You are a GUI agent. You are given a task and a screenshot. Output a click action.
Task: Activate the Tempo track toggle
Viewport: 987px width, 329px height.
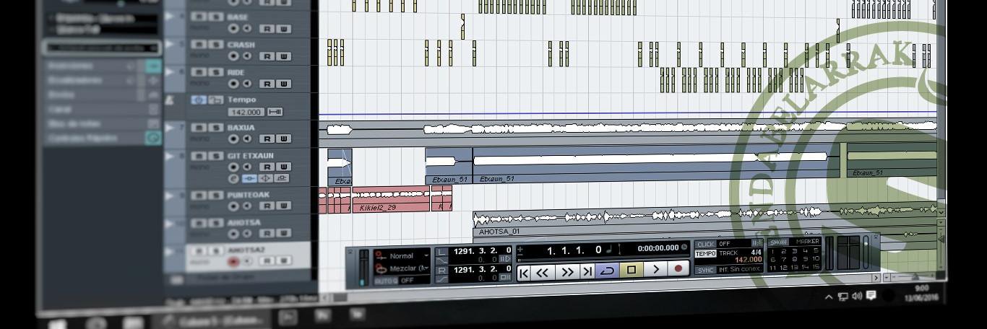pyautogui.click(x=199, y=100)
